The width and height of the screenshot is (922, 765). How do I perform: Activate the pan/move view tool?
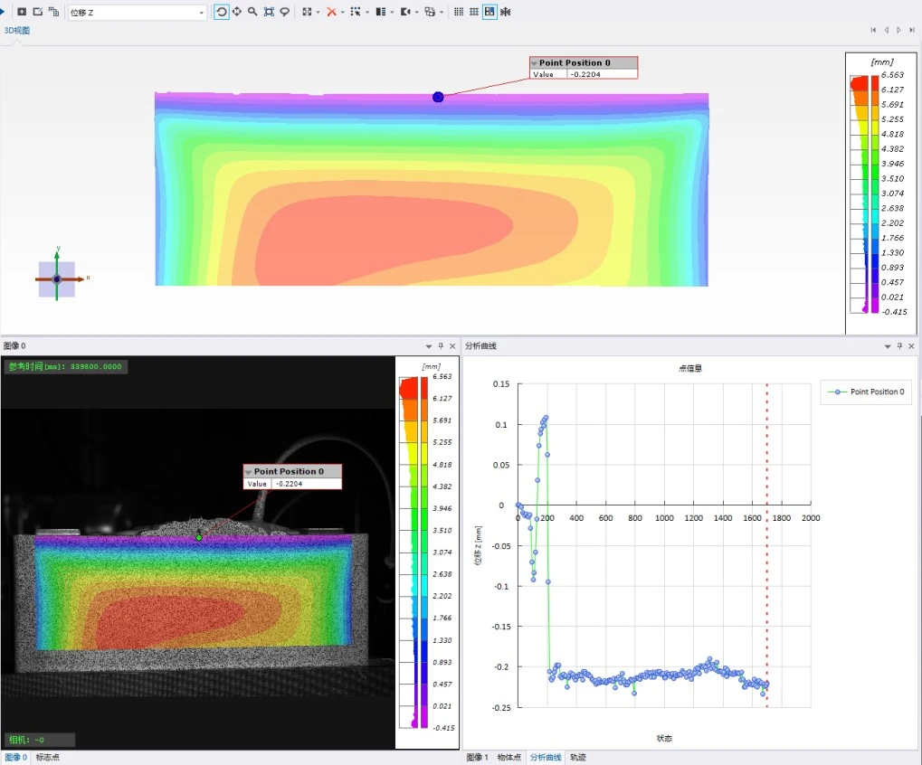(237, 12)
